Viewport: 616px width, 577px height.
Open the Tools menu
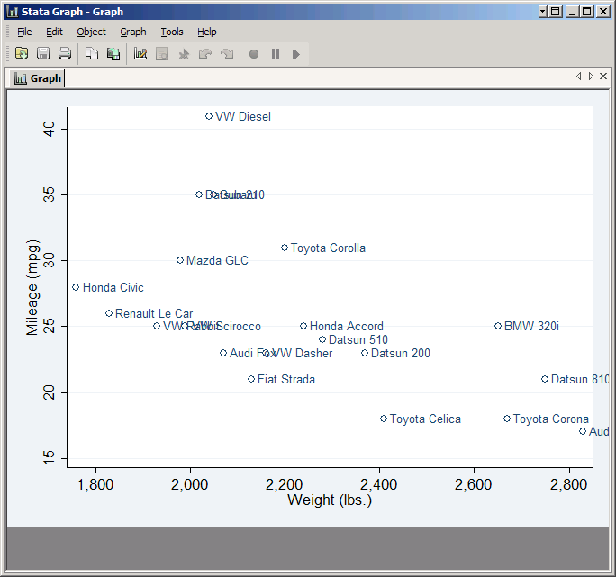[x=172, y=32]
